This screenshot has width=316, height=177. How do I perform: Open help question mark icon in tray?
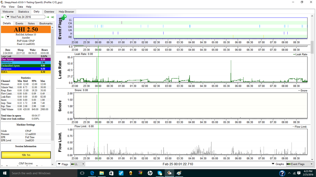(282, 173)
